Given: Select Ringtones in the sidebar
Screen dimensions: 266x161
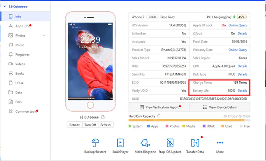Looking at the screenshot, I should pyautogui.click(x=22, y=55).
